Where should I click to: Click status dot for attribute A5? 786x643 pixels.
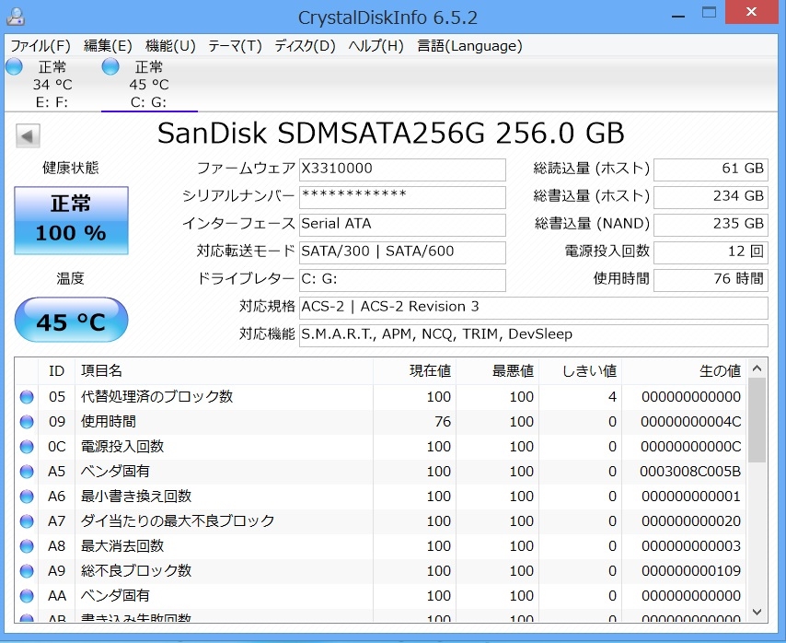27,472
